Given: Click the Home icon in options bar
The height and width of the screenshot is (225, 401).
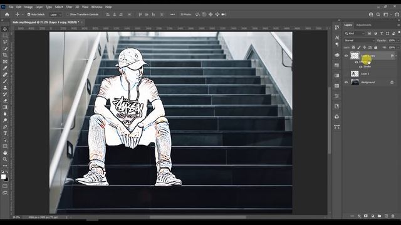Looking at the screenshot, I should pos(7,14).
